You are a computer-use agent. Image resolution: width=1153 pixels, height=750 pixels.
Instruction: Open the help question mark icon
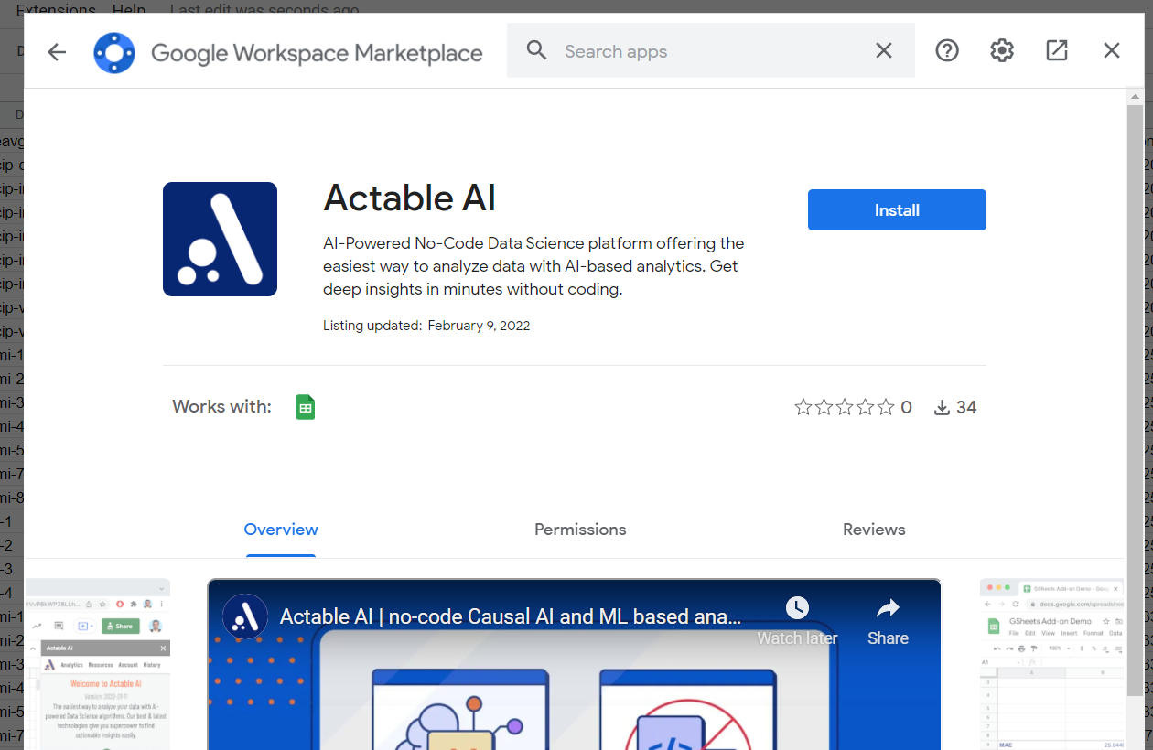[947, 50]
